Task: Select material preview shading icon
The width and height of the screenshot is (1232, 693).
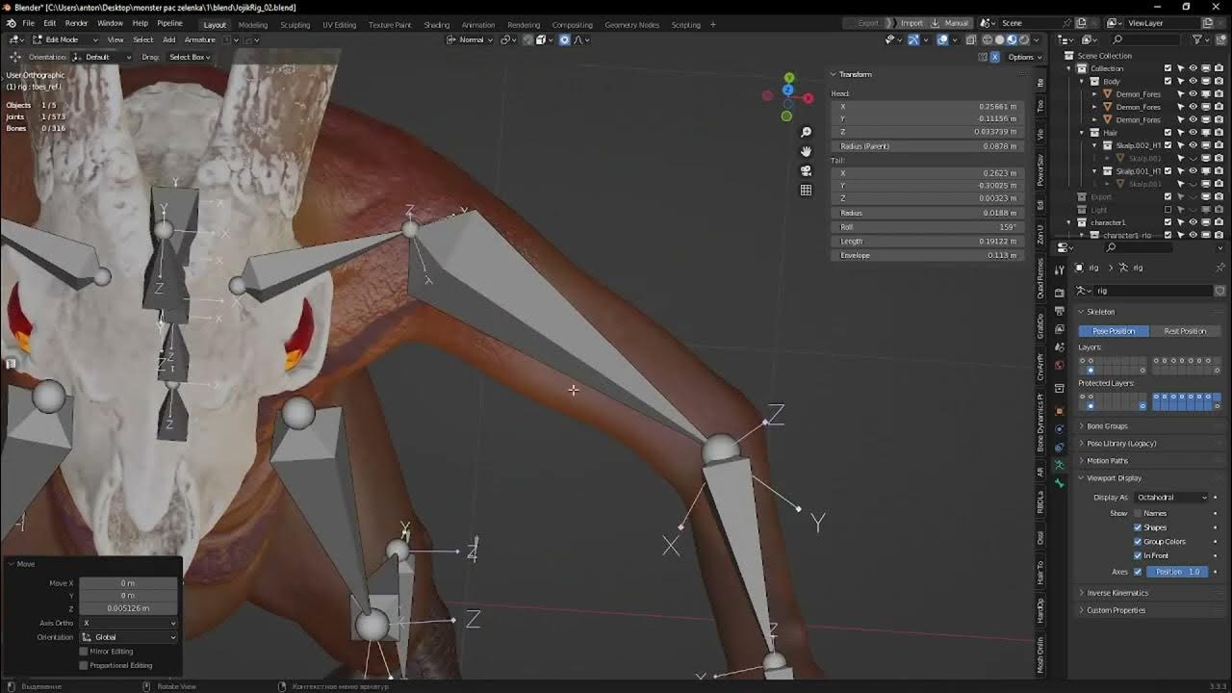Action: pyautogui.click(x=1012, y=39)
